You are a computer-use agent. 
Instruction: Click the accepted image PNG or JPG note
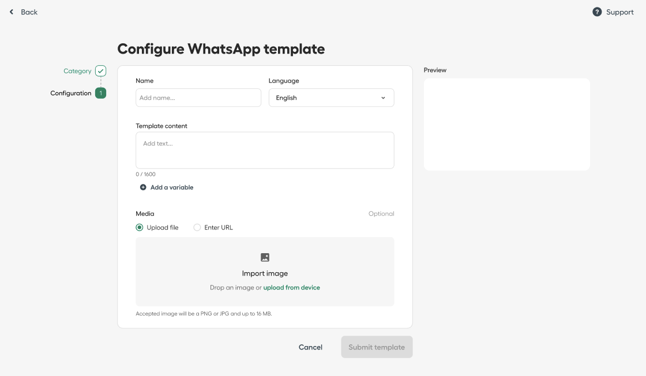[x=204, y=314]
